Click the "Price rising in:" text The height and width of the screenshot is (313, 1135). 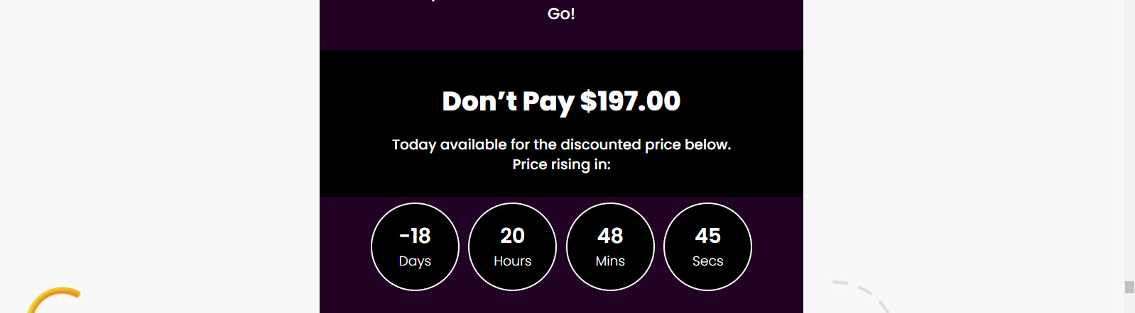(561, 164)
